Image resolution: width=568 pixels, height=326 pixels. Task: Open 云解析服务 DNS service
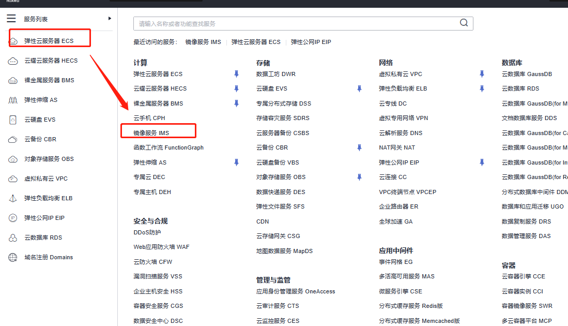tap(401, 133)
